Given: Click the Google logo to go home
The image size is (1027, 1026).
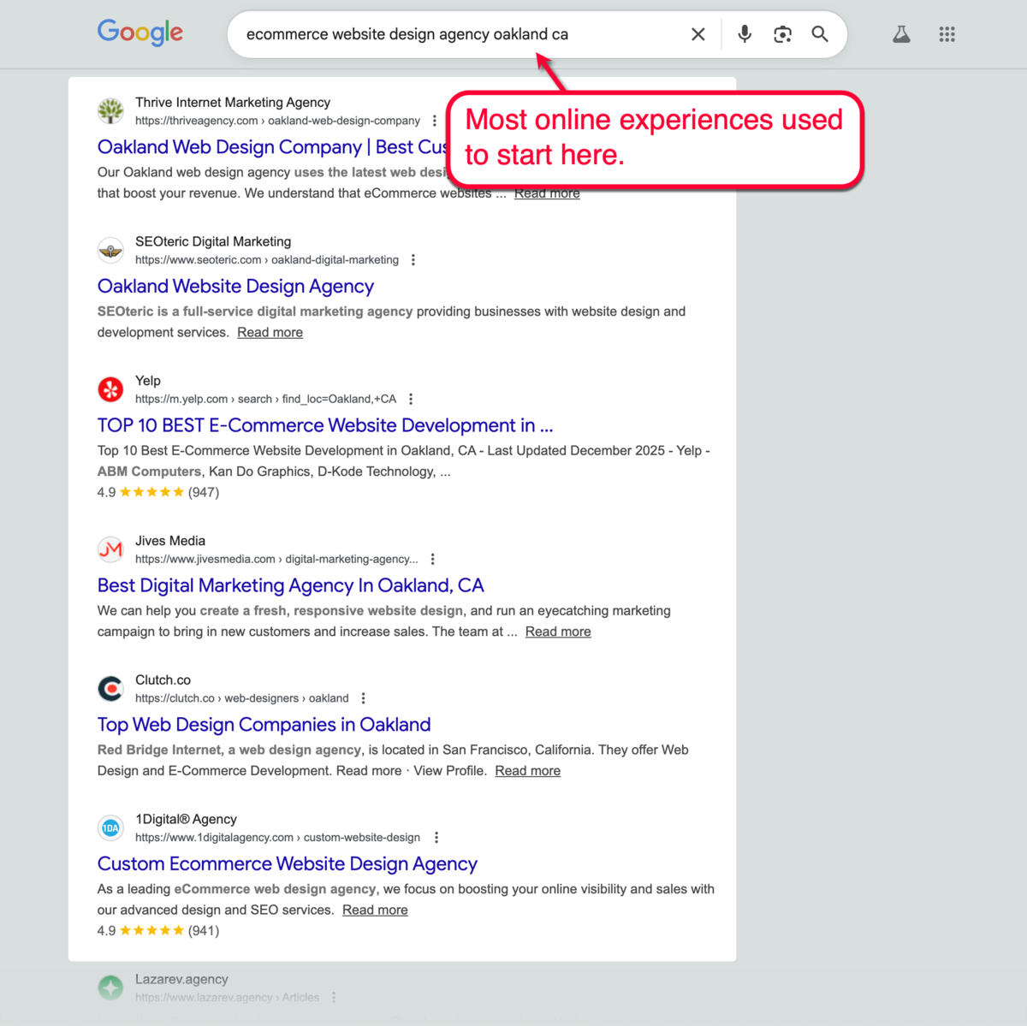Looking at the screenshot, I should (x=140, y=33).
